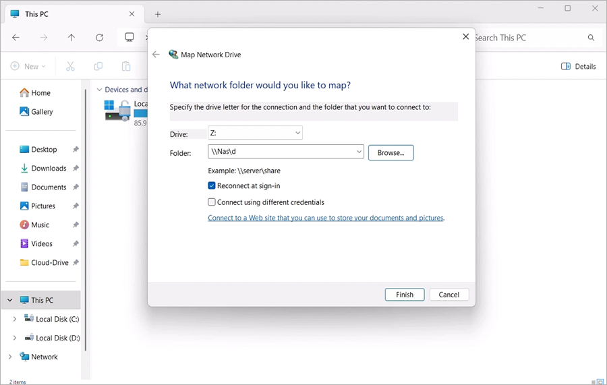Enable Connect using different credentials
This screenshot has height=385, width=607.
(212, 202)
